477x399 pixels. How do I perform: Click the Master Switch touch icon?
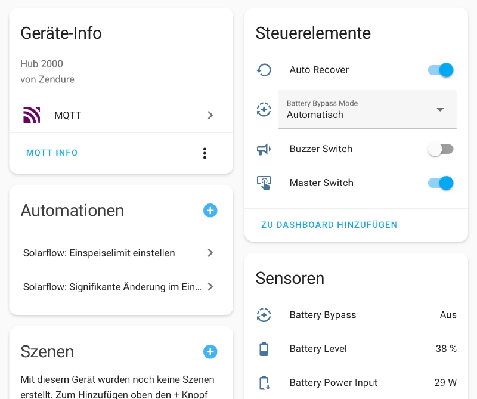pos(264,183)
